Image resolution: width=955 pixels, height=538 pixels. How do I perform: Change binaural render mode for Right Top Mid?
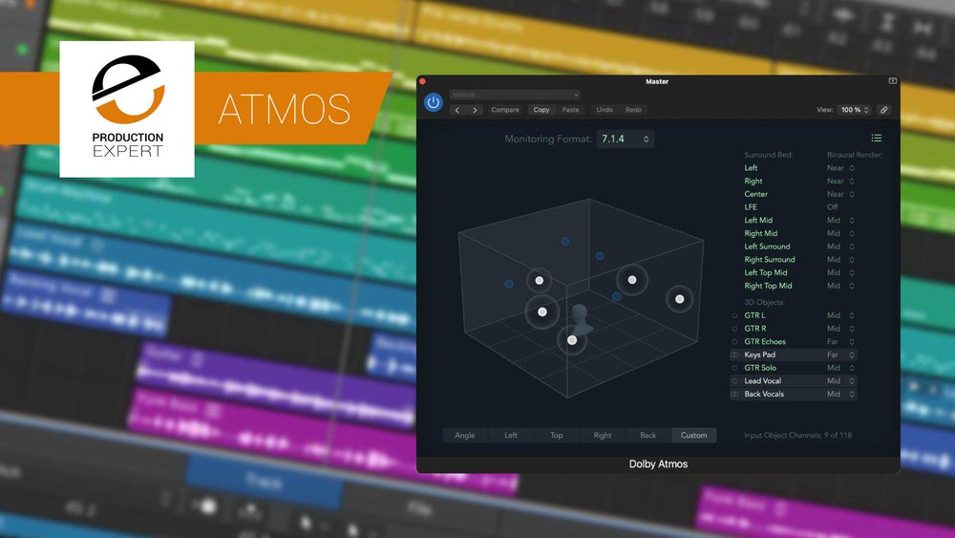pyautogui.click(x=840, y=286)
